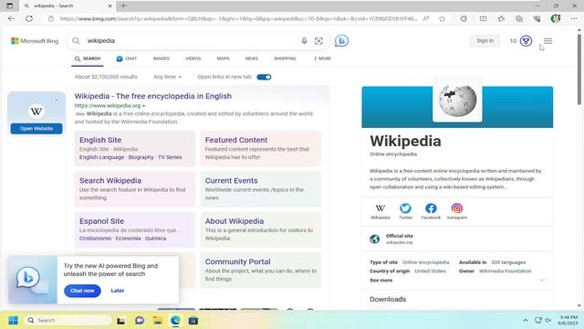Open a new browser tab
The image size is (584, 329).
(x=123, y=5)
